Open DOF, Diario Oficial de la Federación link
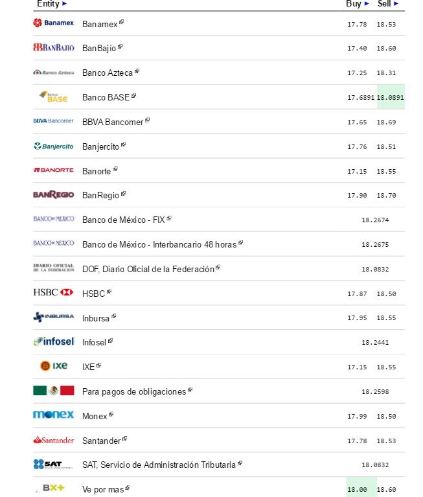This screenshot has width=423, height=497. point(148,269)
